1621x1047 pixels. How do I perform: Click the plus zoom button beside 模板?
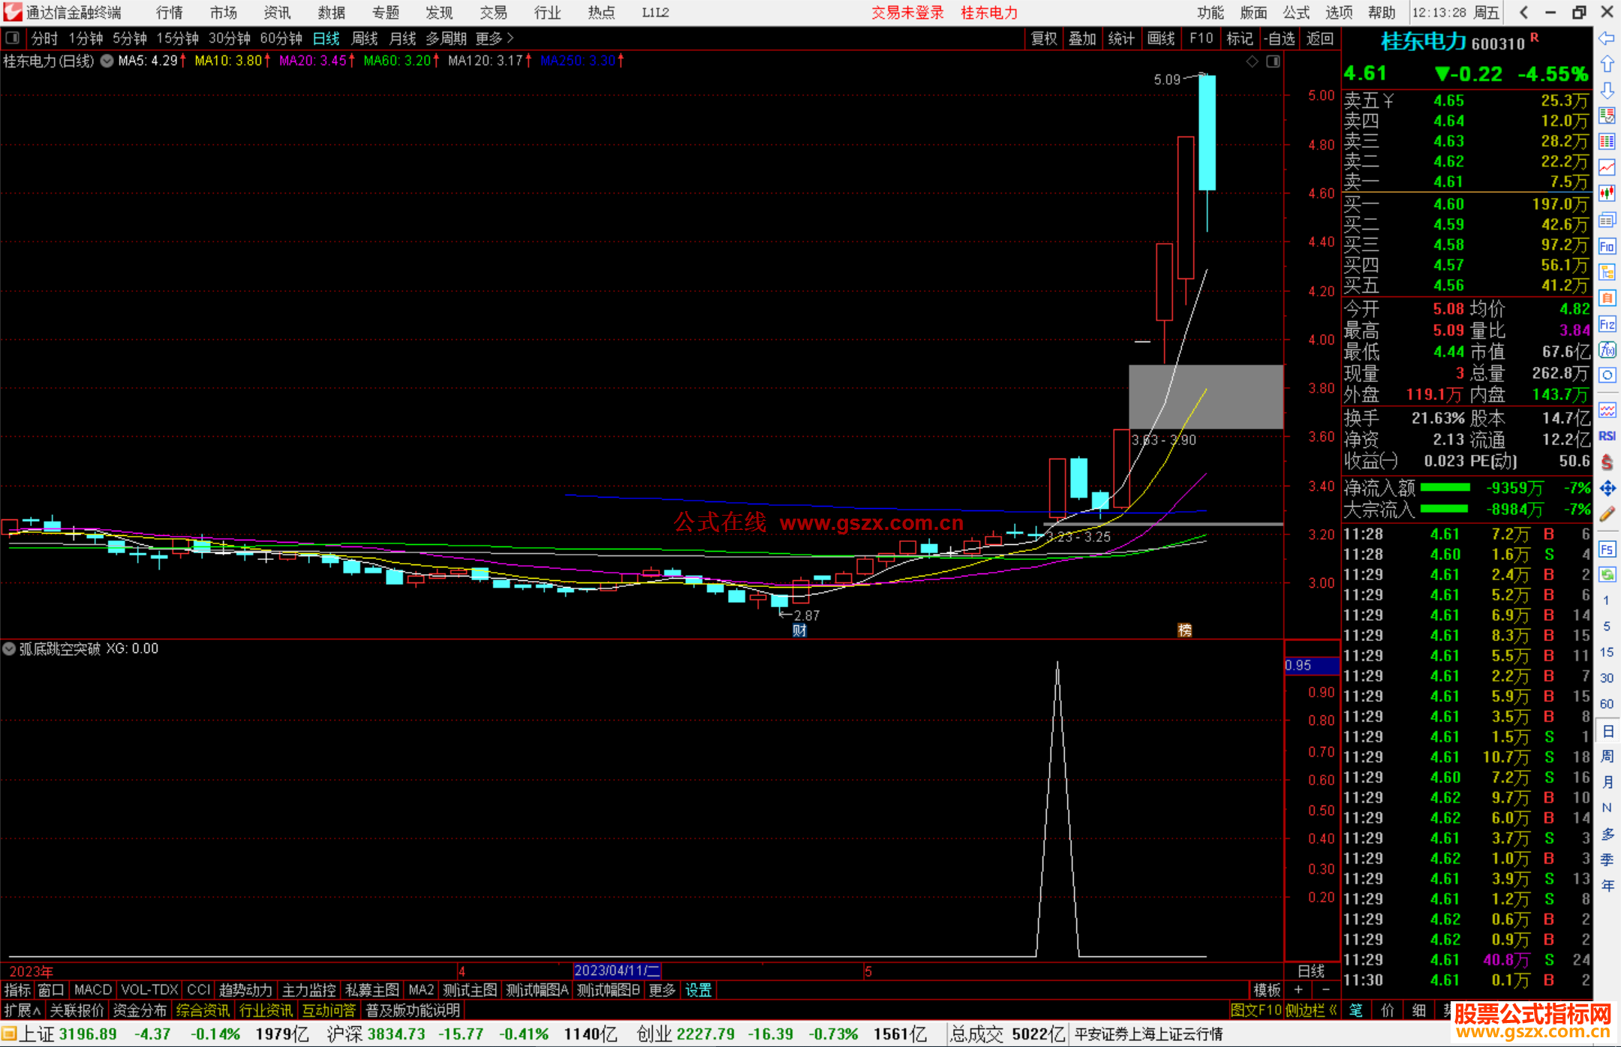pos(1298,990)
